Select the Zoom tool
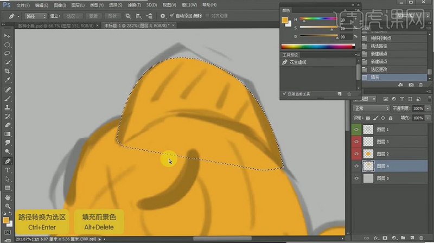434x243 pixels. (x=7, y=206)
